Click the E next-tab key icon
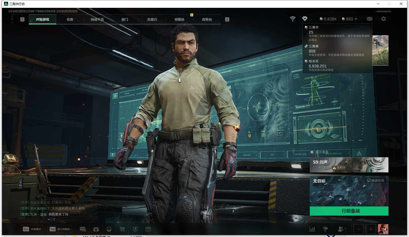This screenshot has width=409, height=237. point(227,19)
